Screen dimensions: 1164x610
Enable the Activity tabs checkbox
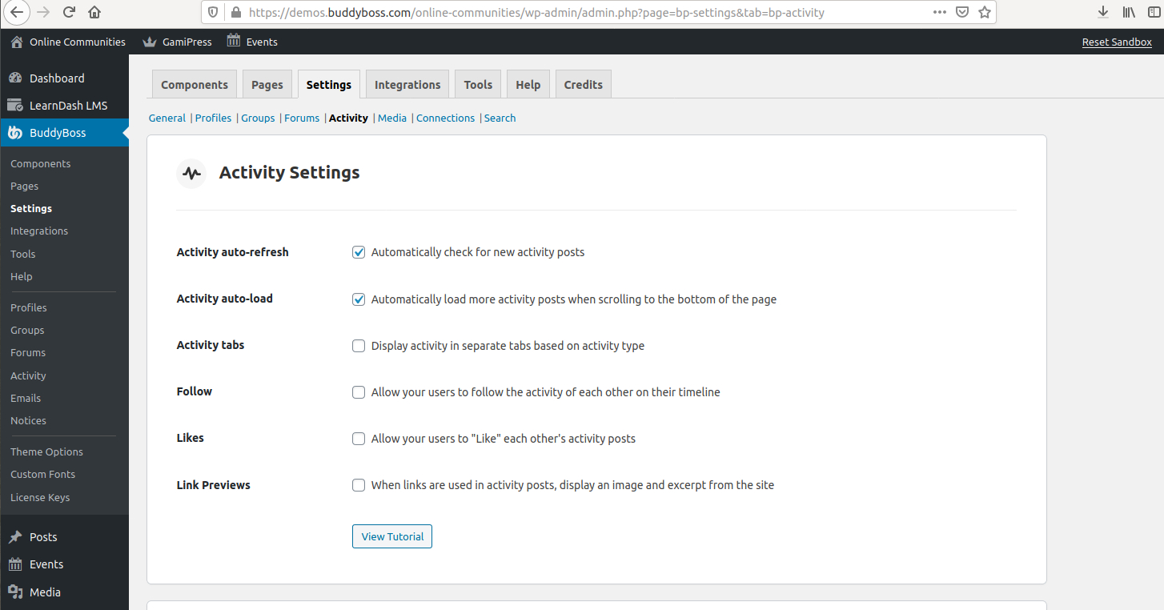[x=359, y=346]
